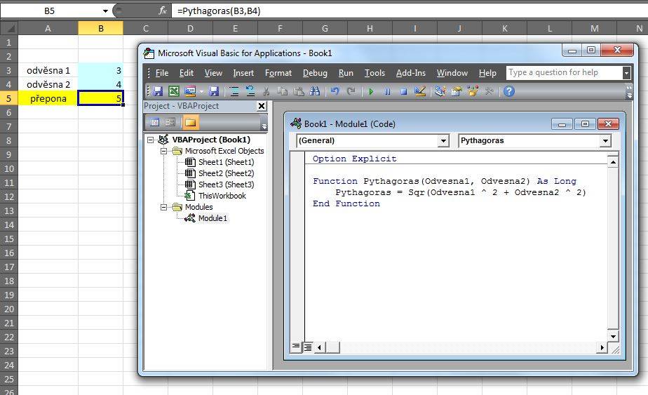Click the Select All corner of the worksheet

pyautogui.click(x=9, y=28)
